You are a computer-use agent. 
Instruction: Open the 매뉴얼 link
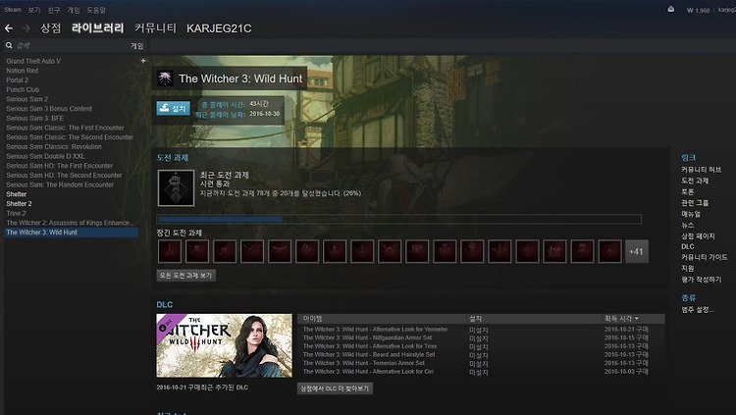point(691,214)
